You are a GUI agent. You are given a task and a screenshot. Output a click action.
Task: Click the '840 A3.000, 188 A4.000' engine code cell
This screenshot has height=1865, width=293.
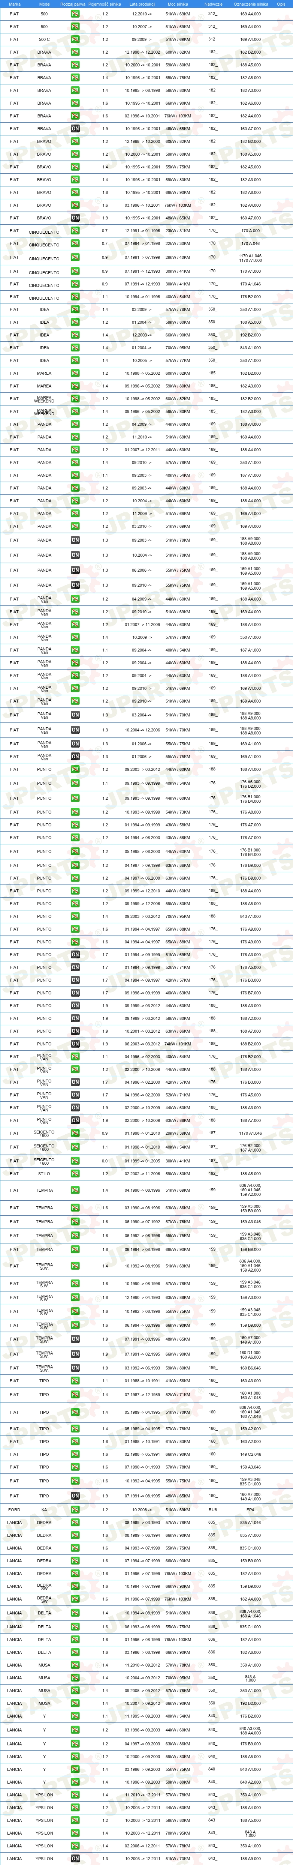[x=250, y=1730]
